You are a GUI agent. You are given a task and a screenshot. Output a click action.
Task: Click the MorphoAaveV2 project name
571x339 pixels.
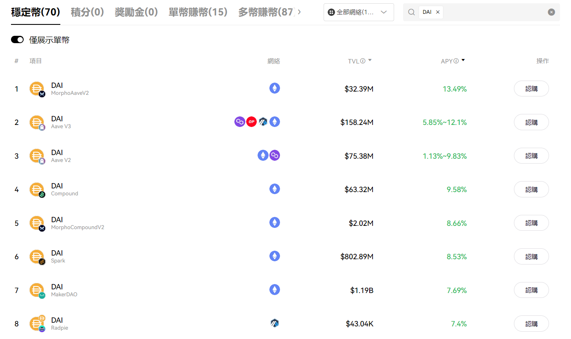(70, 93)
